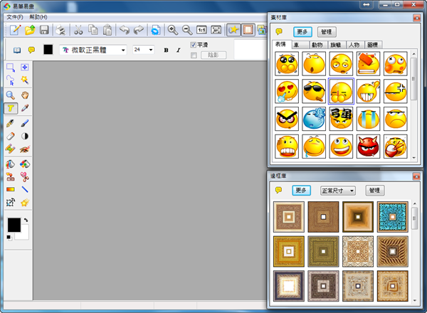The height and width of the screenshot is (313, 427).
Task: Click the Save floppy disk icon
Action: [44, 30]
